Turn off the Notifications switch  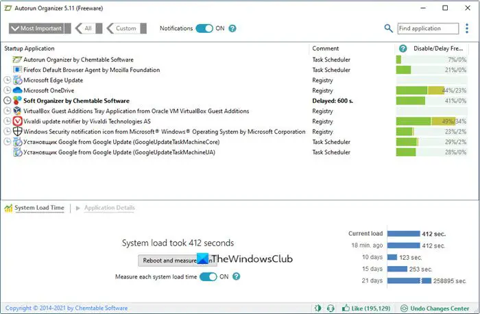coord(204,29)
